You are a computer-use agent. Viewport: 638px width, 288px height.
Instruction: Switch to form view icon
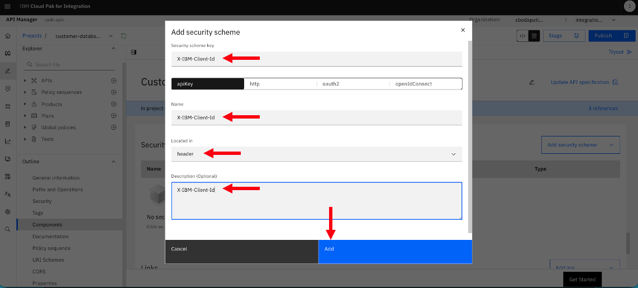[534, 36]
